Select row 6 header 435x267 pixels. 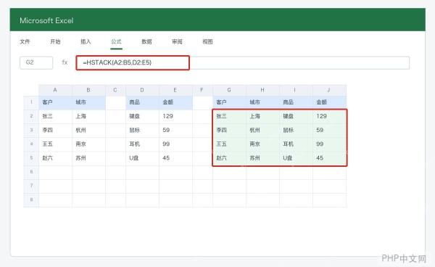pyautogui.click(x=31, y=172)
